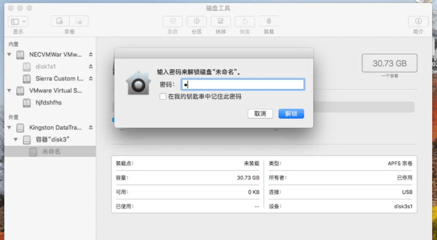Click the Sierra Custom I... drive icon
Screen dimensions: 437x240
(x=27, y=79)
